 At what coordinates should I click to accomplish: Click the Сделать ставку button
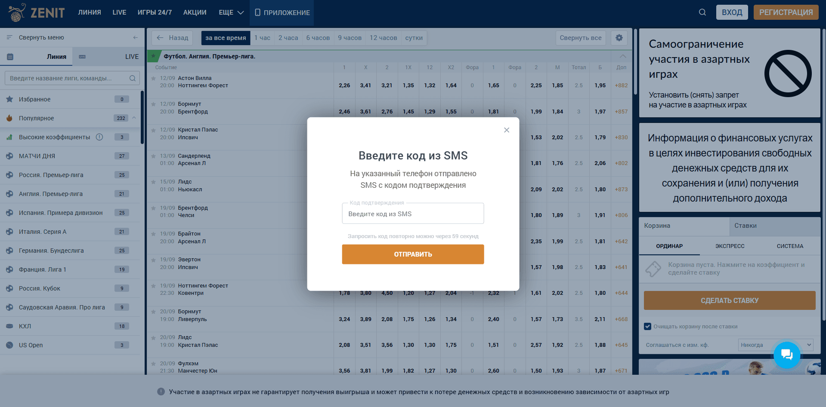tap(730, 300)
